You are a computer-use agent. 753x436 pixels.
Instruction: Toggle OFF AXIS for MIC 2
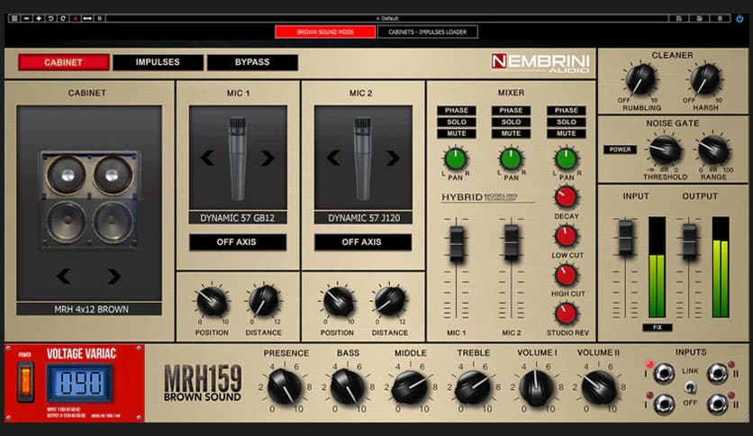pyautogui.click(x=363, y=242)
